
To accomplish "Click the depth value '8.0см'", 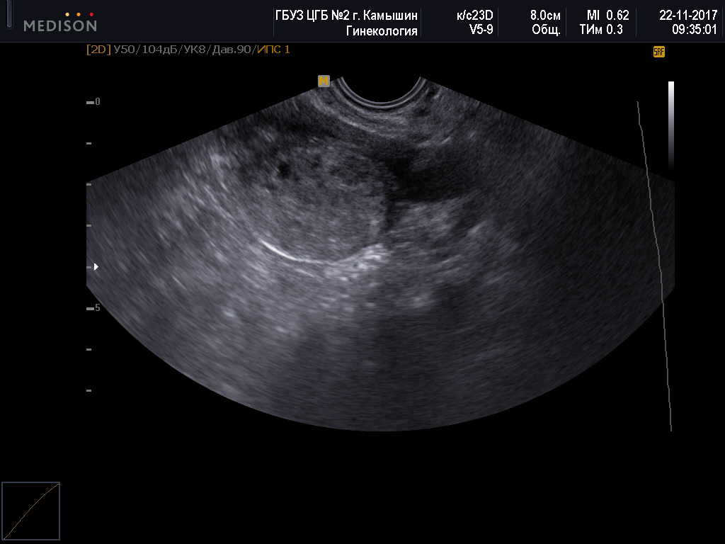I will tap(545, 16).
